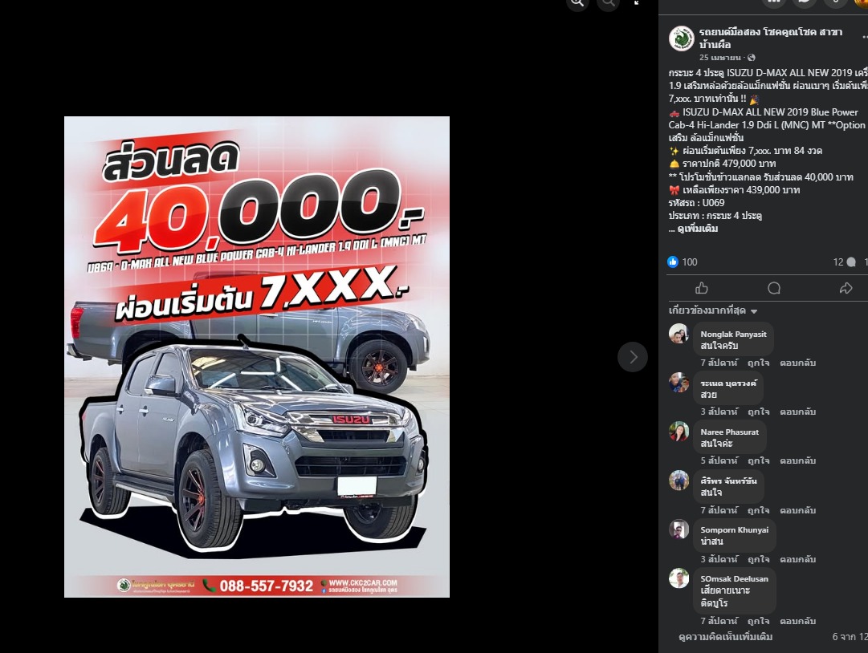Reply to Somporn Khunyai's comment
Screen dimensions: 868x653
(x=797, y=559)
